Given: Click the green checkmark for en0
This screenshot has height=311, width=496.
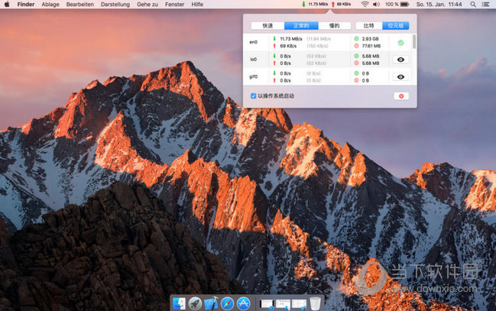Looking at the screenshot, I should pos(400,42).
